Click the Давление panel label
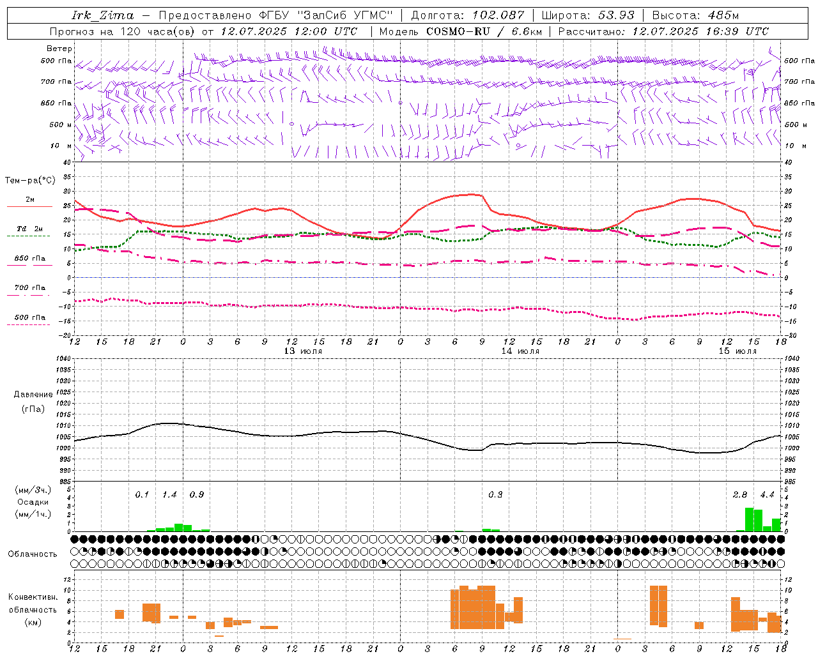818x654 pixels. [33, 394]
